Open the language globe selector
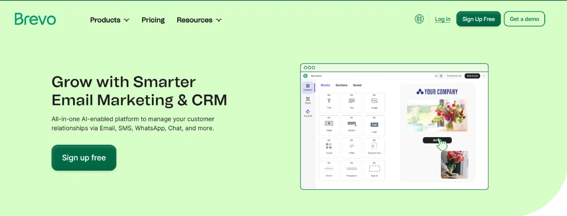The width and height of the screenshot is (567, 216). point(419,19)
